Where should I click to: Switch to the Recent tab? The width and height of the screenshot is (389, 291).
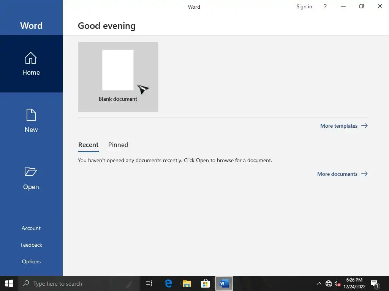(88, 145)
